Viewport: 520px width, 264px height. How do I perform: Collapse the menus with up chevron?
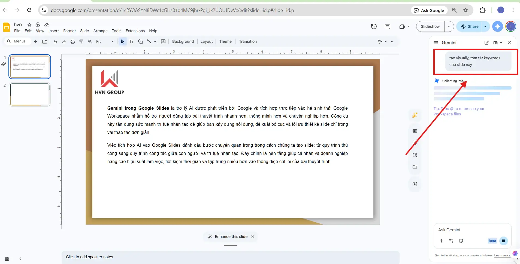click(x=392, y=41)
